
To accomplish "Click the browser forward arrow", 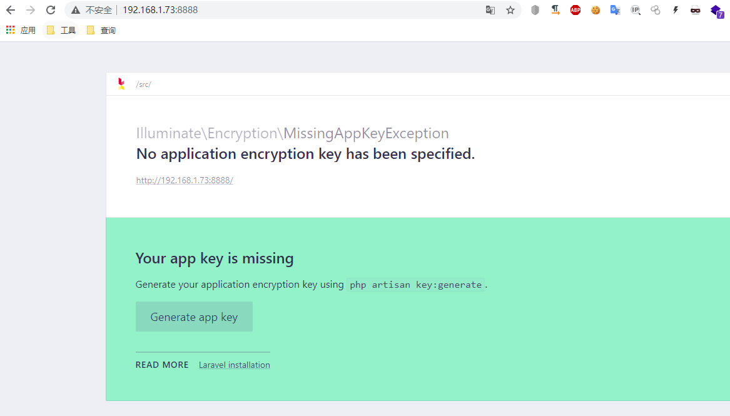I will [31, 10].
